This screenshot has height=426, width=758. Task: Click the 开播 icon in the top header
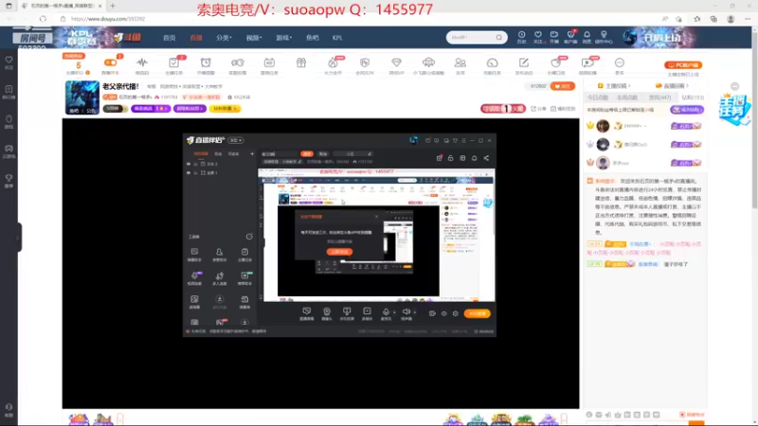554,35
